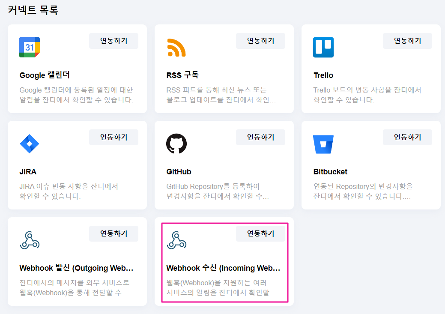Screen dimensions: 445x314
Task: Click the orange RSS feed icon
Action: (176, 47)
